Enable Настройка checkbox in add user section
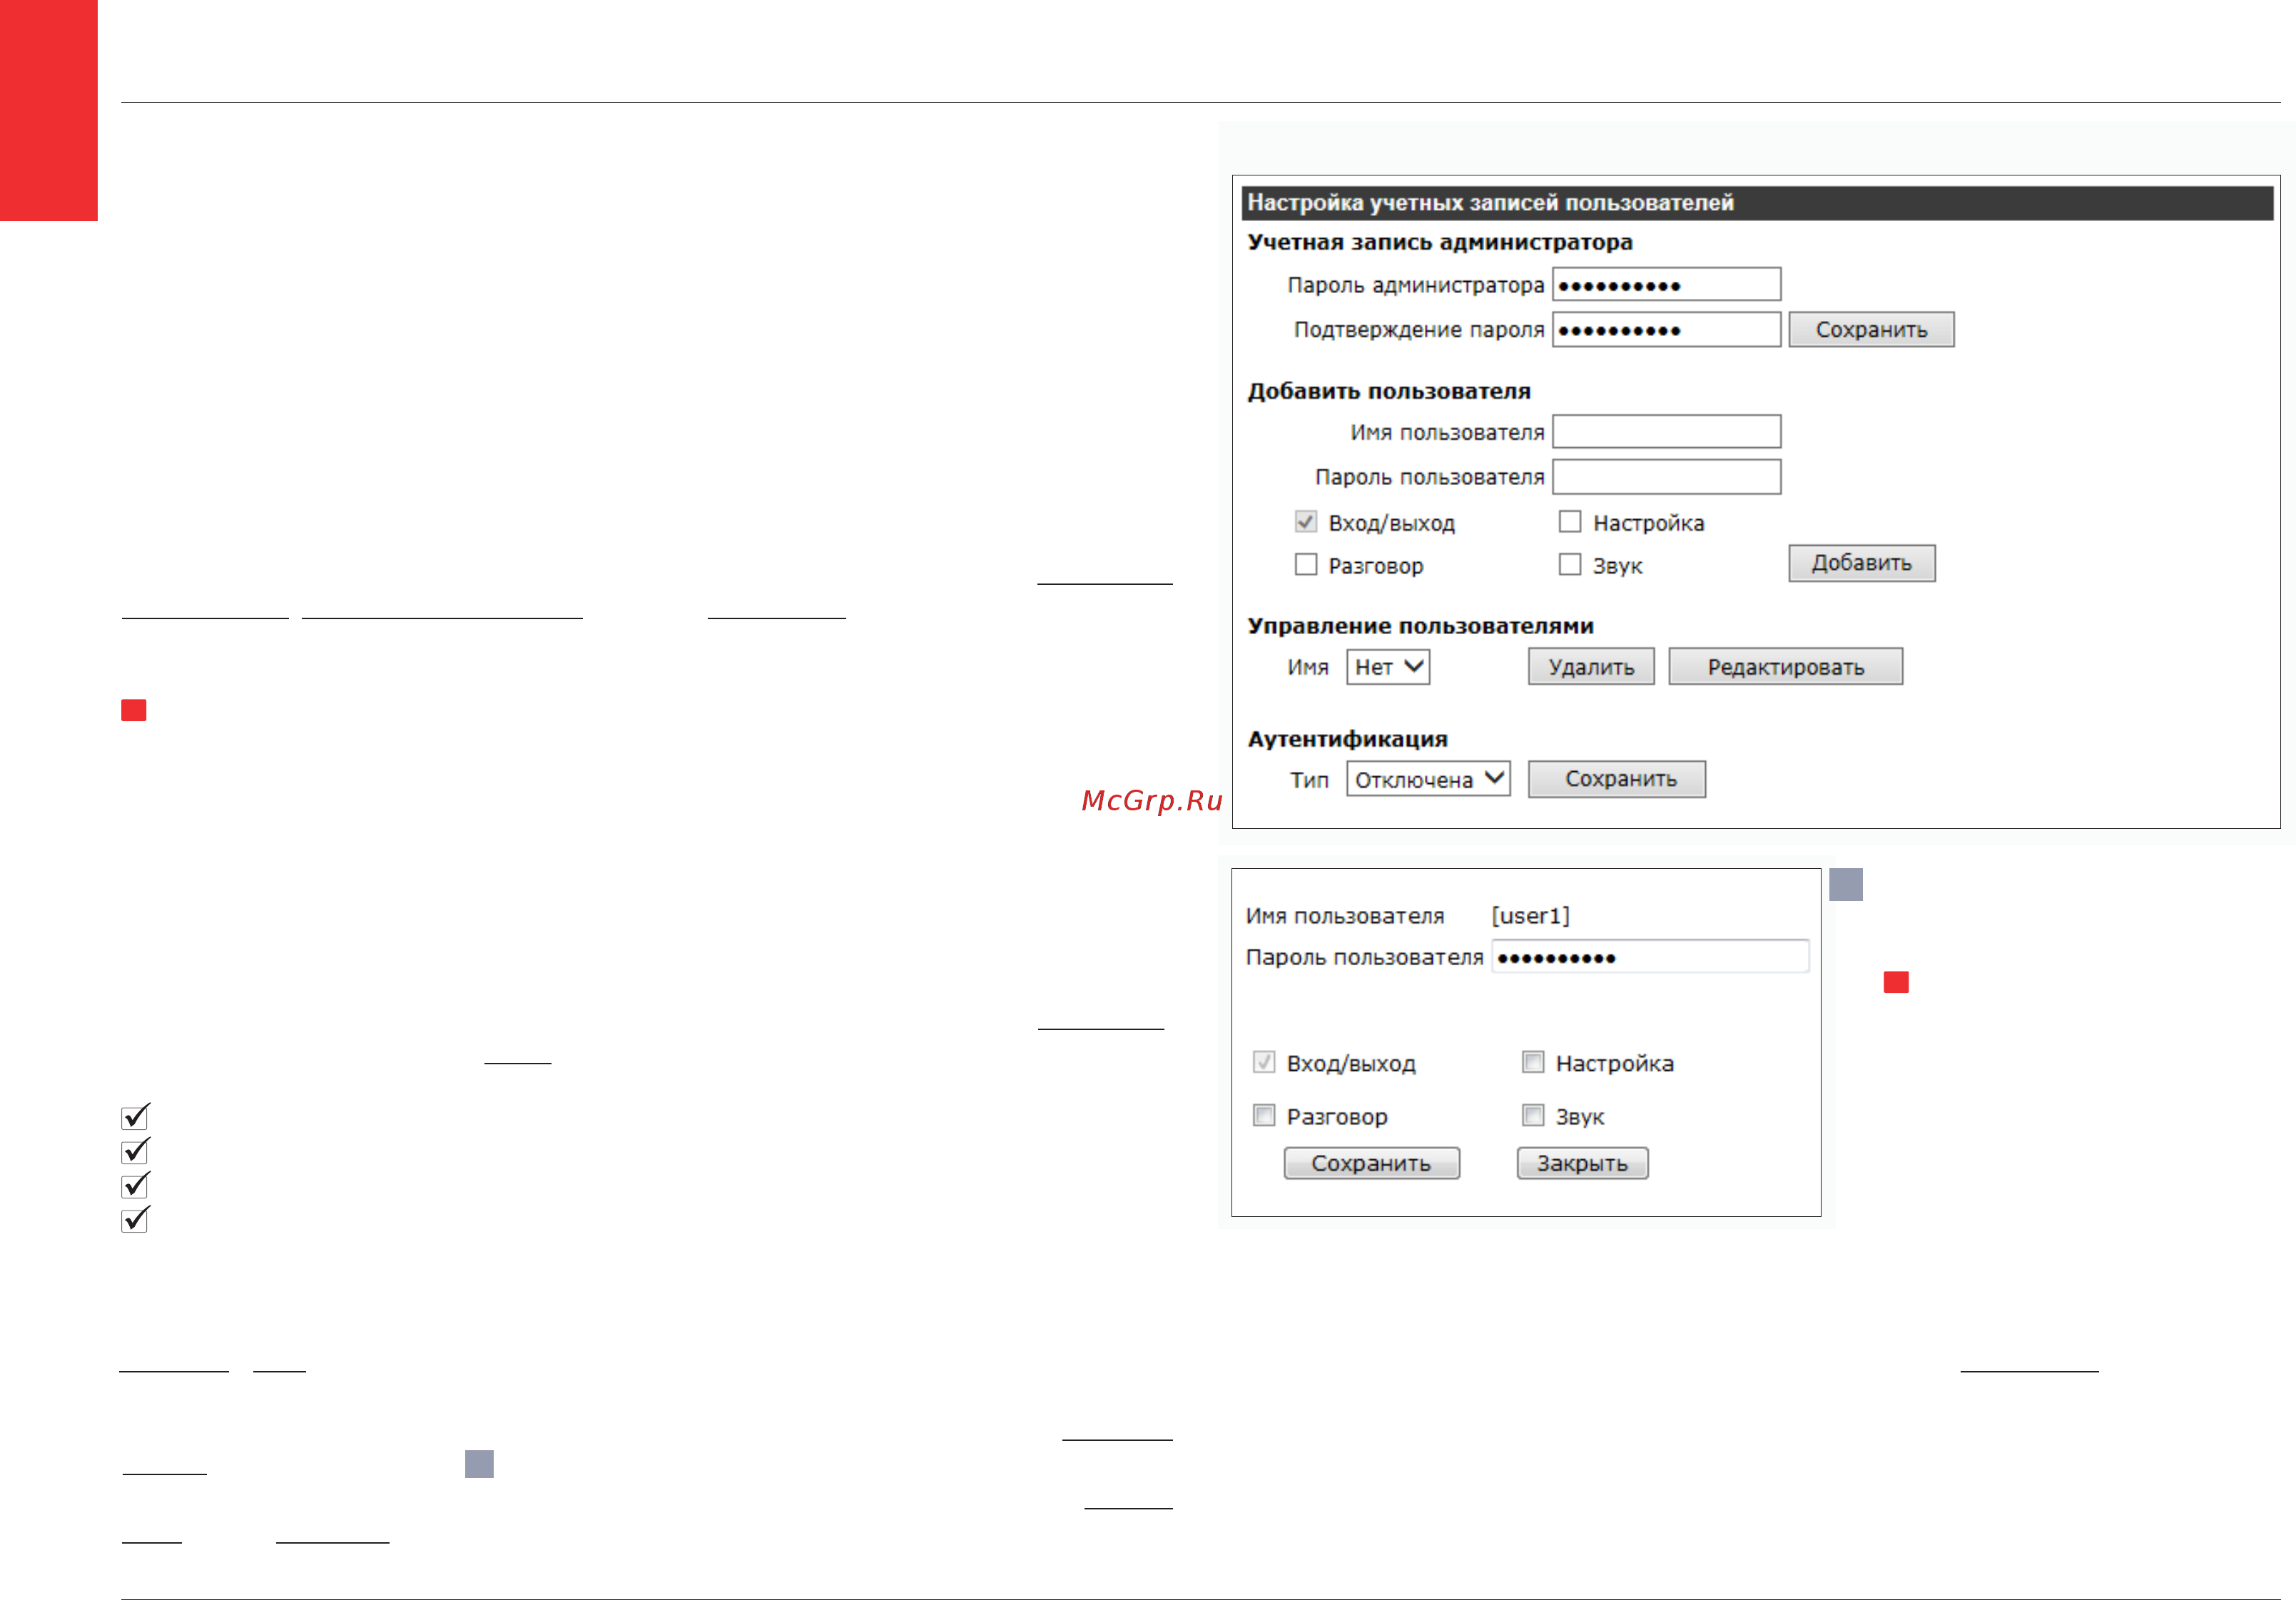The width and height of the screenshot is (2296, 1600). (x=1570, y=522)
